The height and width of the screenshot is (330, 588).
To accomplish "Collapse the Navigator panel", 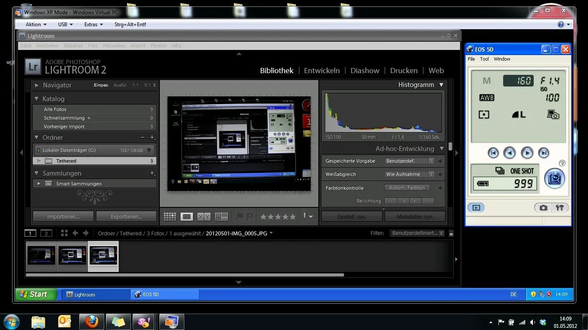I will click(37, 85).
